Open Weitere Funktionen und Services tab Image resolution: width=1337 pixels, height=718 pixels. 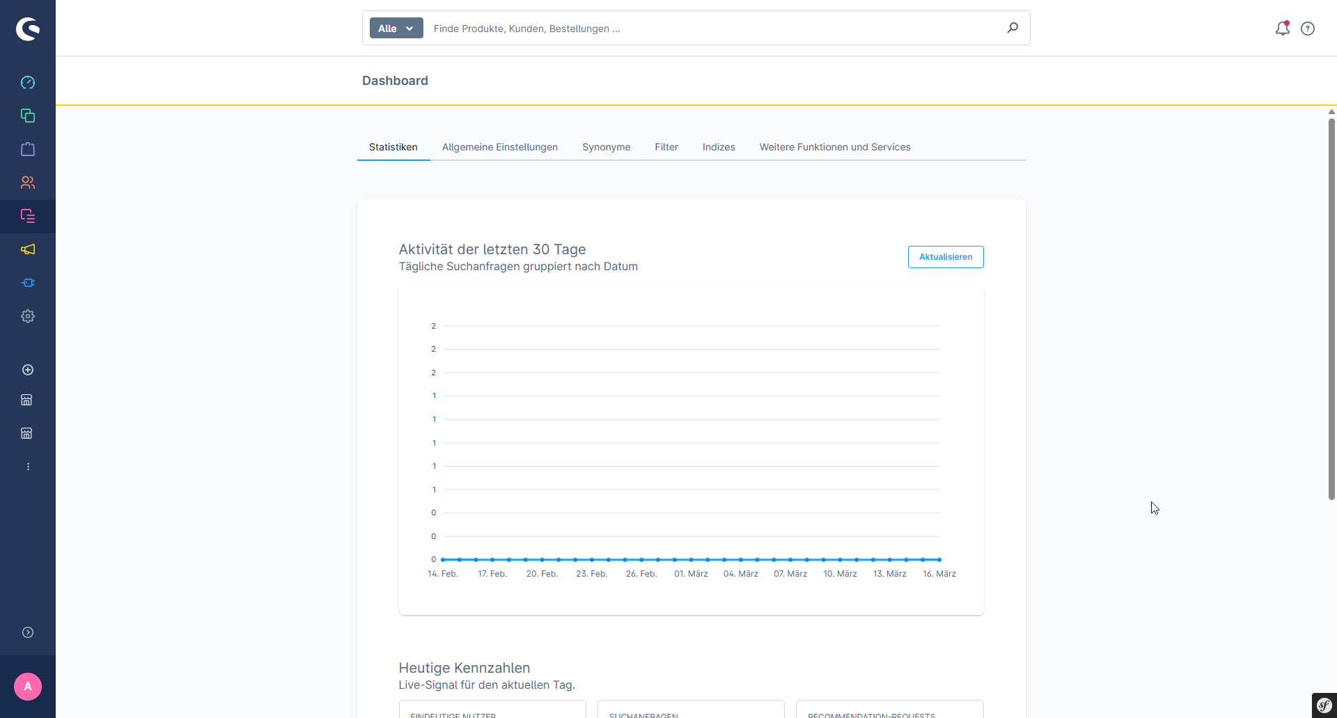point(834,147)
